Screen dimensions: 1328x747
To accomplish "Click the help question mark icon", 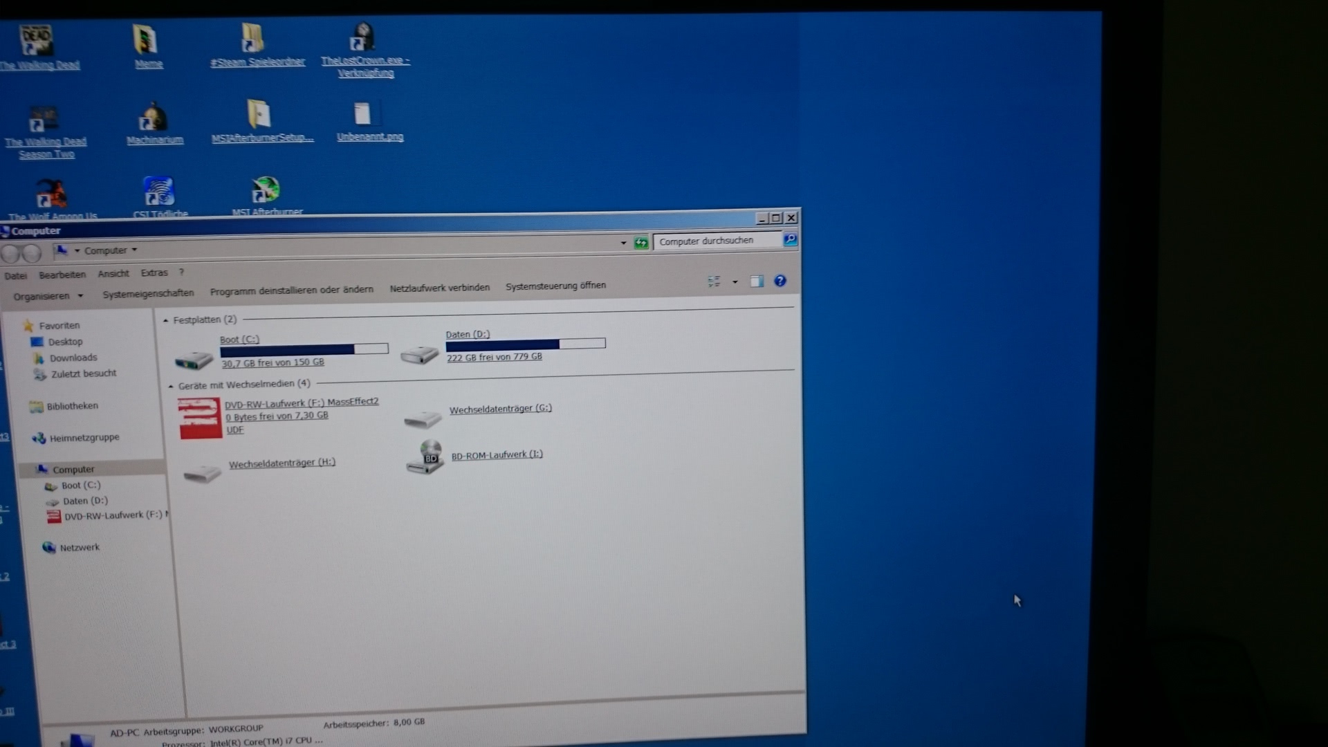I will click(780, 281).
